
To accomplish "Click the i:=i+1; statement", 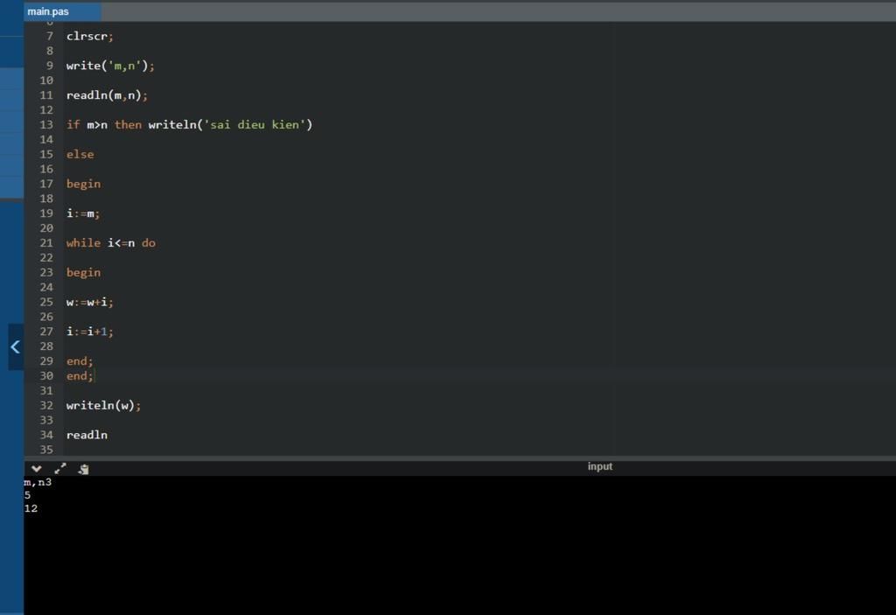I will [x=90, y=332].
